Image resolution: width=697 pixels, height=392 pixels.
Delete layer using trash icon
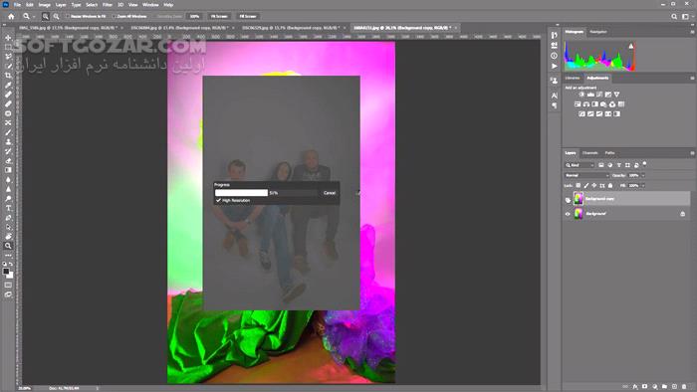pos(684,387)
